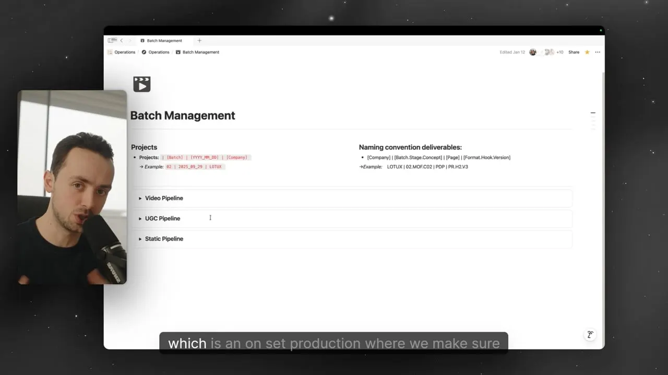Go forward with the right arrow
The image size is (668, 375).
[x=130, y=40]
